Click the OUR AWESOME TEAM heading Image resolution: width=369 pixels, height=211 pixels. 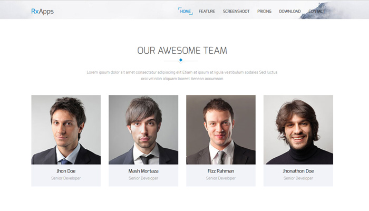[182, 51]
